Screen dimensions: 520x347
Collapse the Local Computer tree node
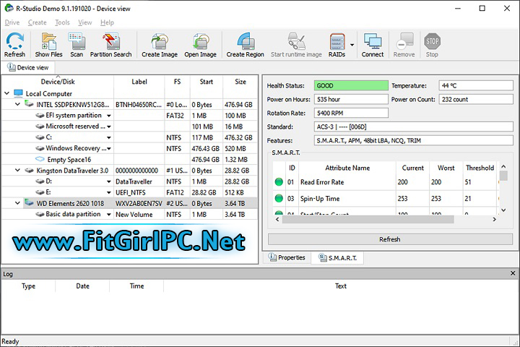click(x=8, y=93)
